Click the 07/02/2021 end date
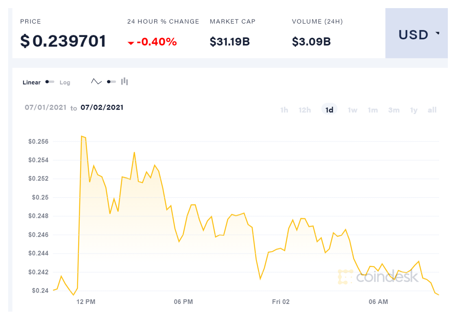The width and height of the screenshot is (456, 336). [102, 108]
